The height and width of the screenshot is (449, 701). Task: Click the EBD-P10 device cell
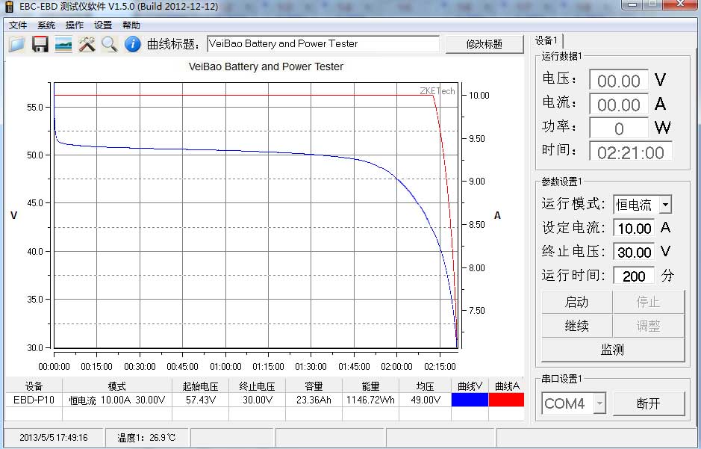click(34, 400)
